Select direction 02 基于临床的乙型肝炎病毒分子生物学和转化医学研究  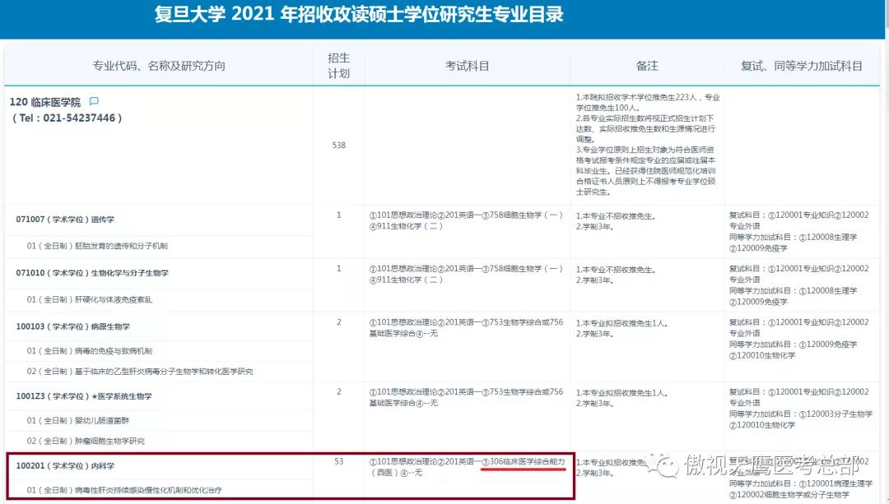[140, 371]
